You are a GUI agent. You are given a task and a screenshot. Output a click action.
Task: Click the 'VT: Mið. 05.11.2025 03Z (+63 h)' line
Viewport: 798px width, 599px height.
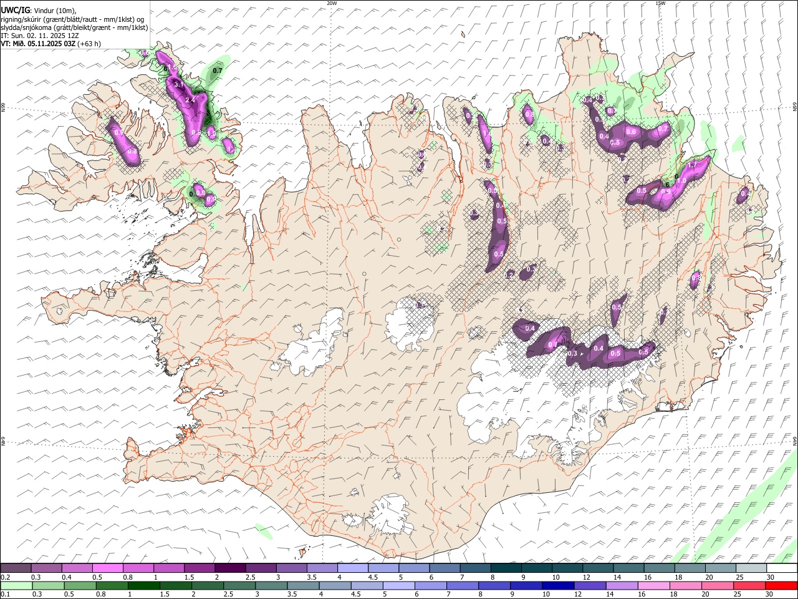tap(51, 44)
